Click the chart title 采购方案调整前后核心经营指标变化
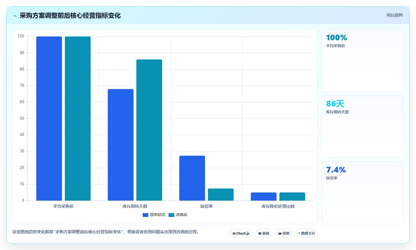The height and width of the screenshot is (250, 416). [x=70, y=15]
